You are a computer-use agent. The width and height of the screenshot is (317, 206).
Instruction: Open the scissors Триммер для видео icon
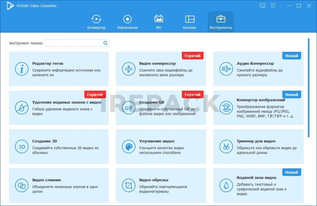pos(226,147)
